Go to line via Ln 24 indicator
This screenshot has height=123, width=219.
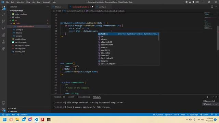tap(158, 115)
